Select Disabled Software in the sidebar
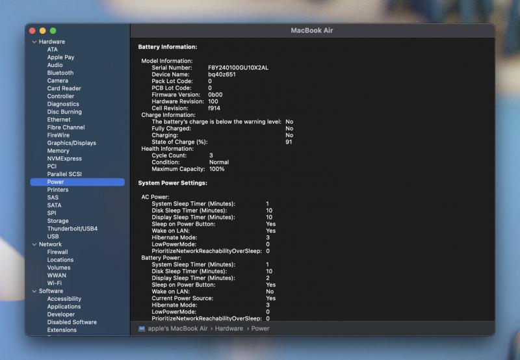This screenshot has height=360, width=520. (x=71, y=322)
